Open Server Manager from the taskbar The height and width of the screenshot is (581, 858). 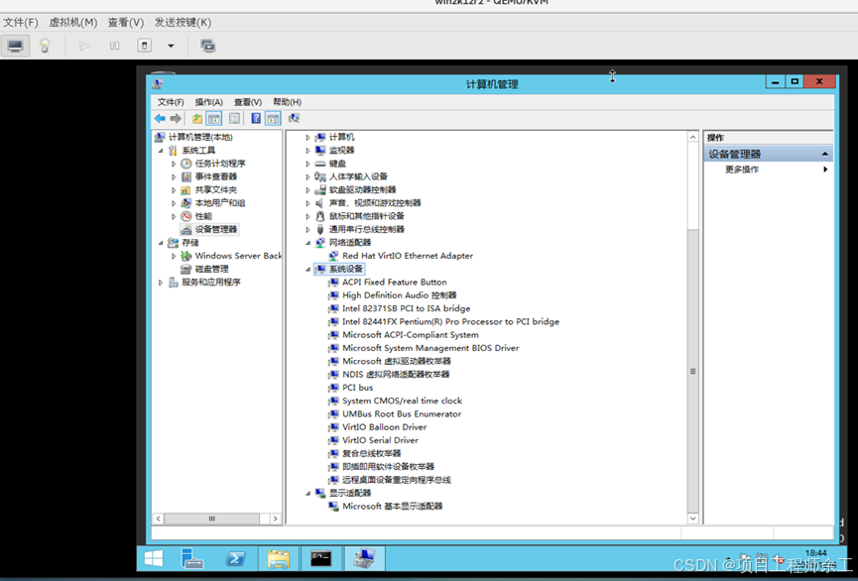[192, 558]
